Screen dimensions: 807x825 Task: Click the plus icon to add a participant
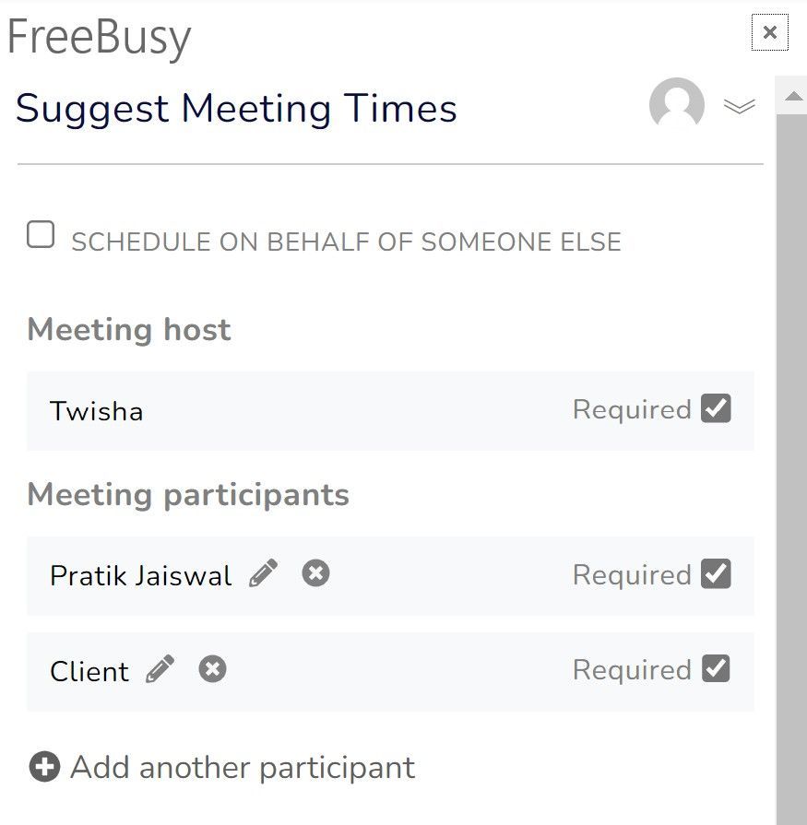(45, 767)
